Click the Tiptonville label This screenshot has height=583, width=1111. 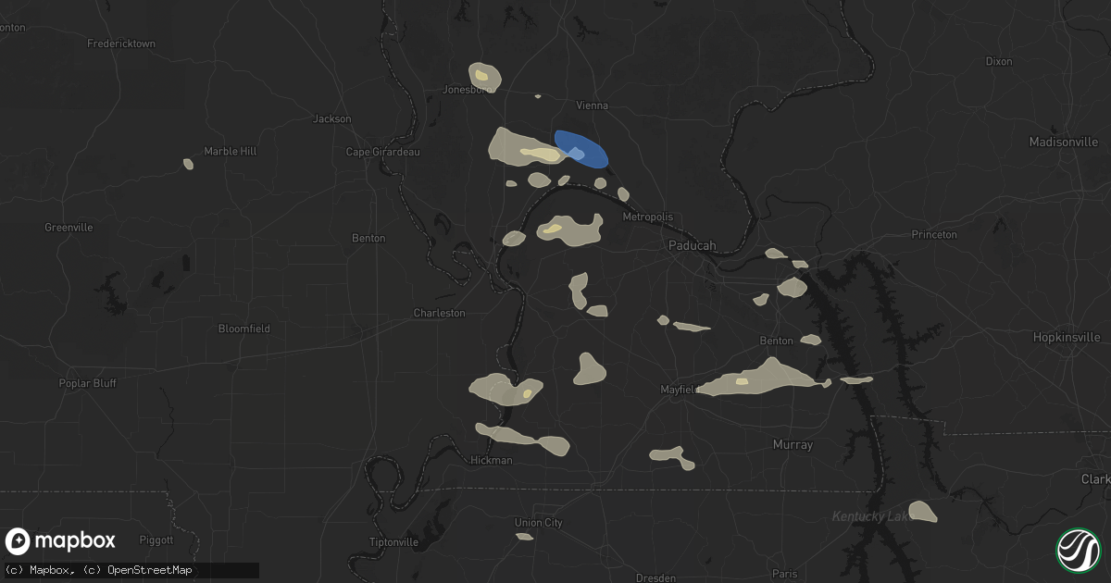pos(393,542)
